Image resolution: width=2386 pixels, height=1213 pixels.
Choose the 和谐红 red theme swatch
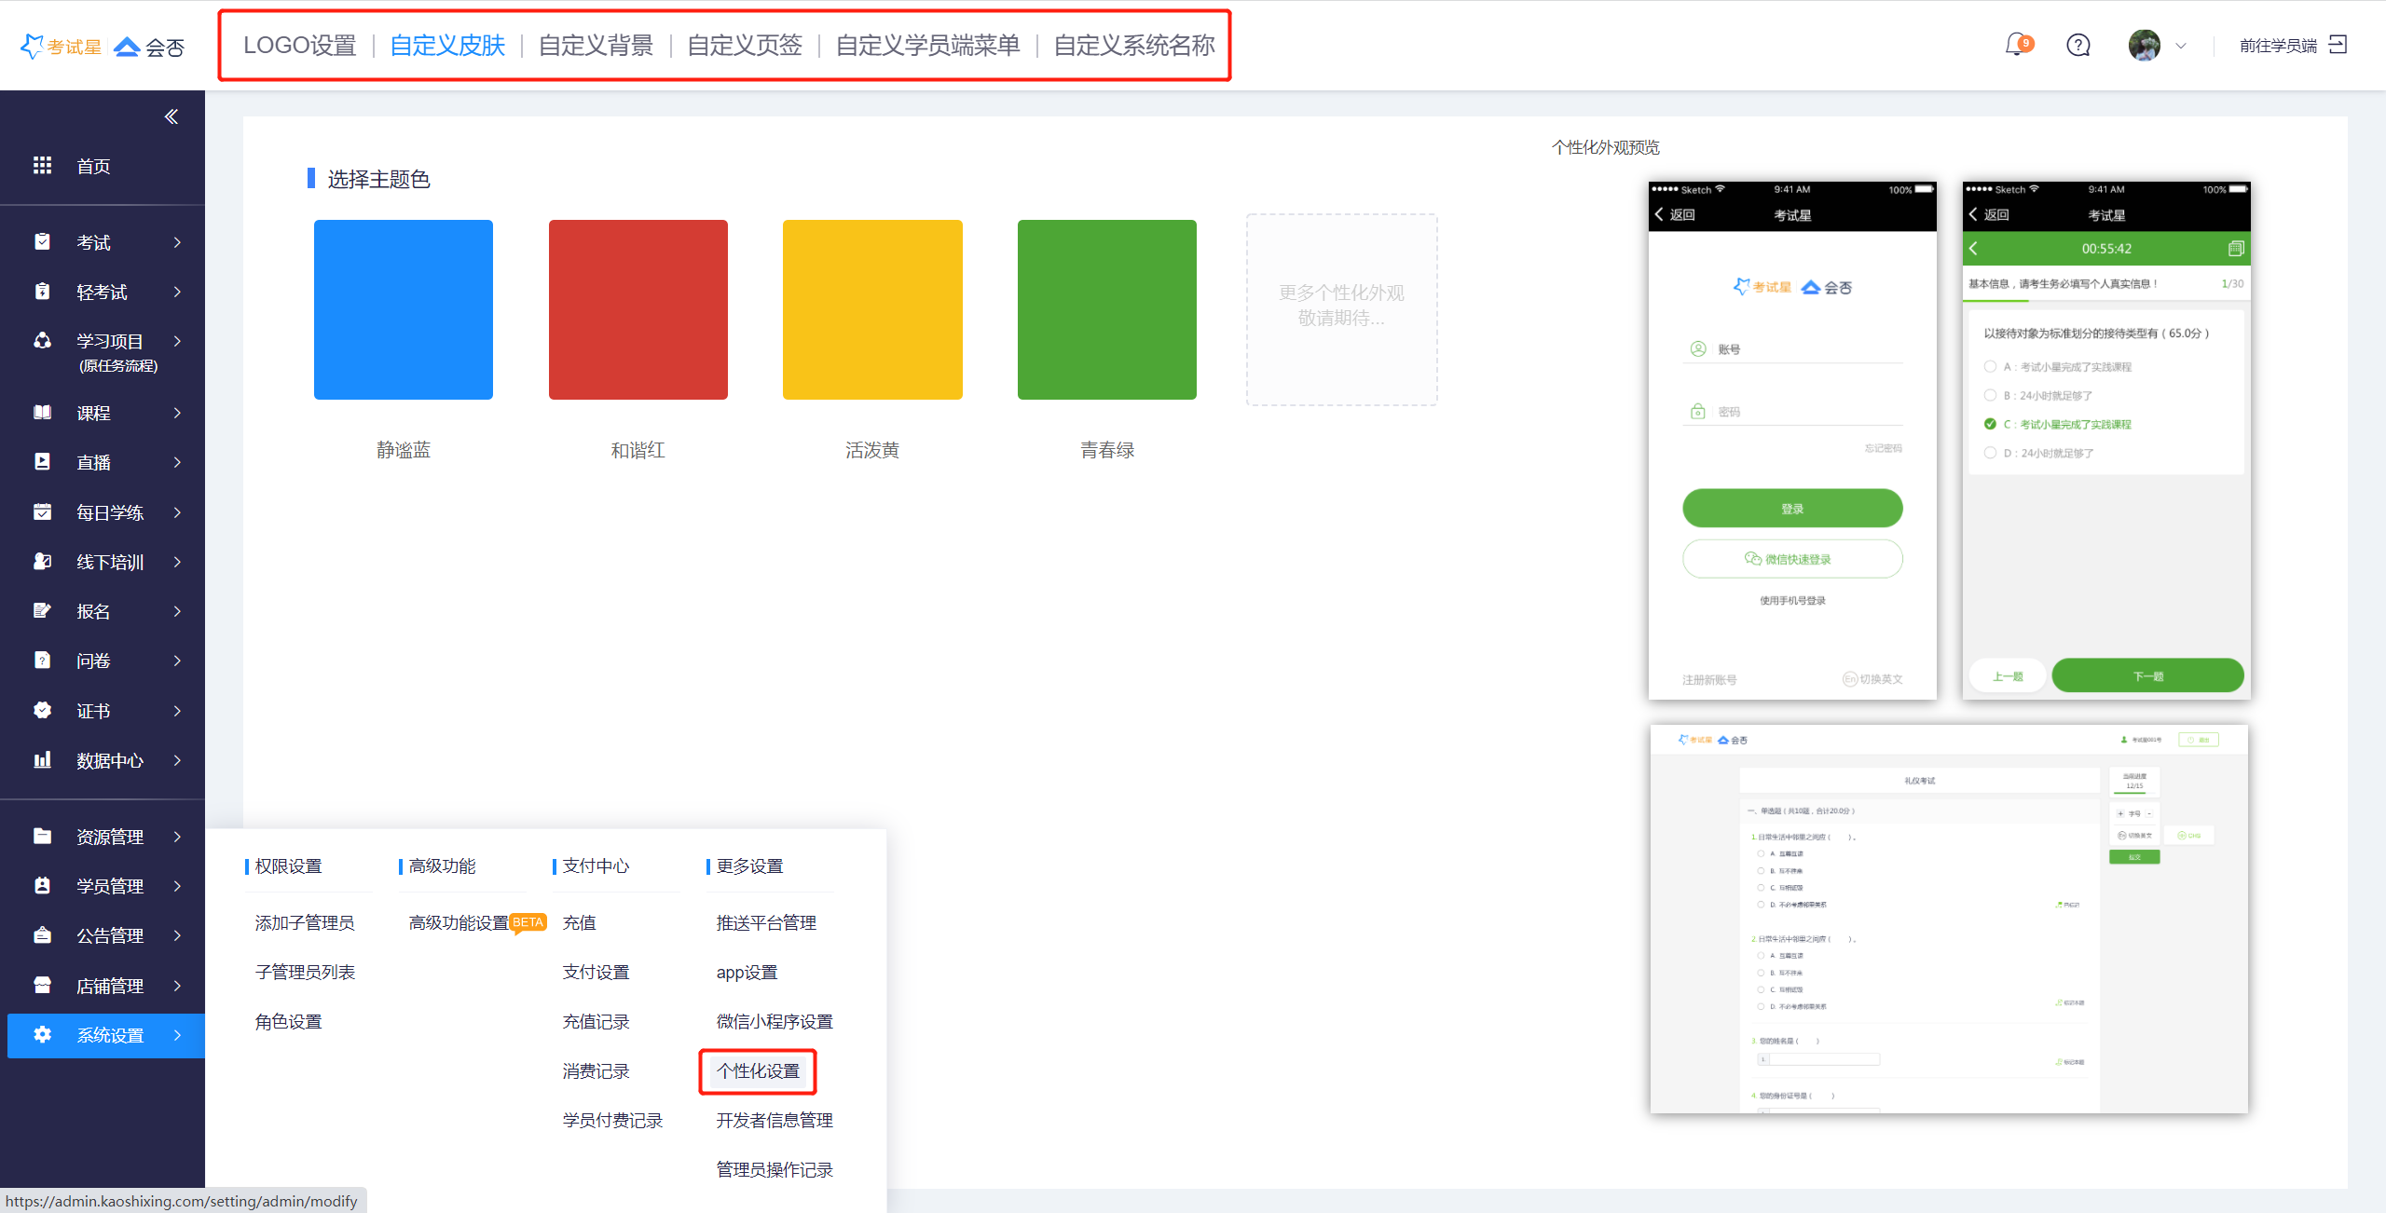(x=638, y=309)
